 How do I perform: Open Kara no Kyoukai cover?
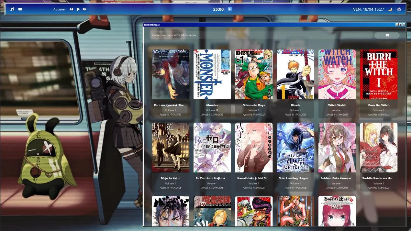tap(171, 74)
